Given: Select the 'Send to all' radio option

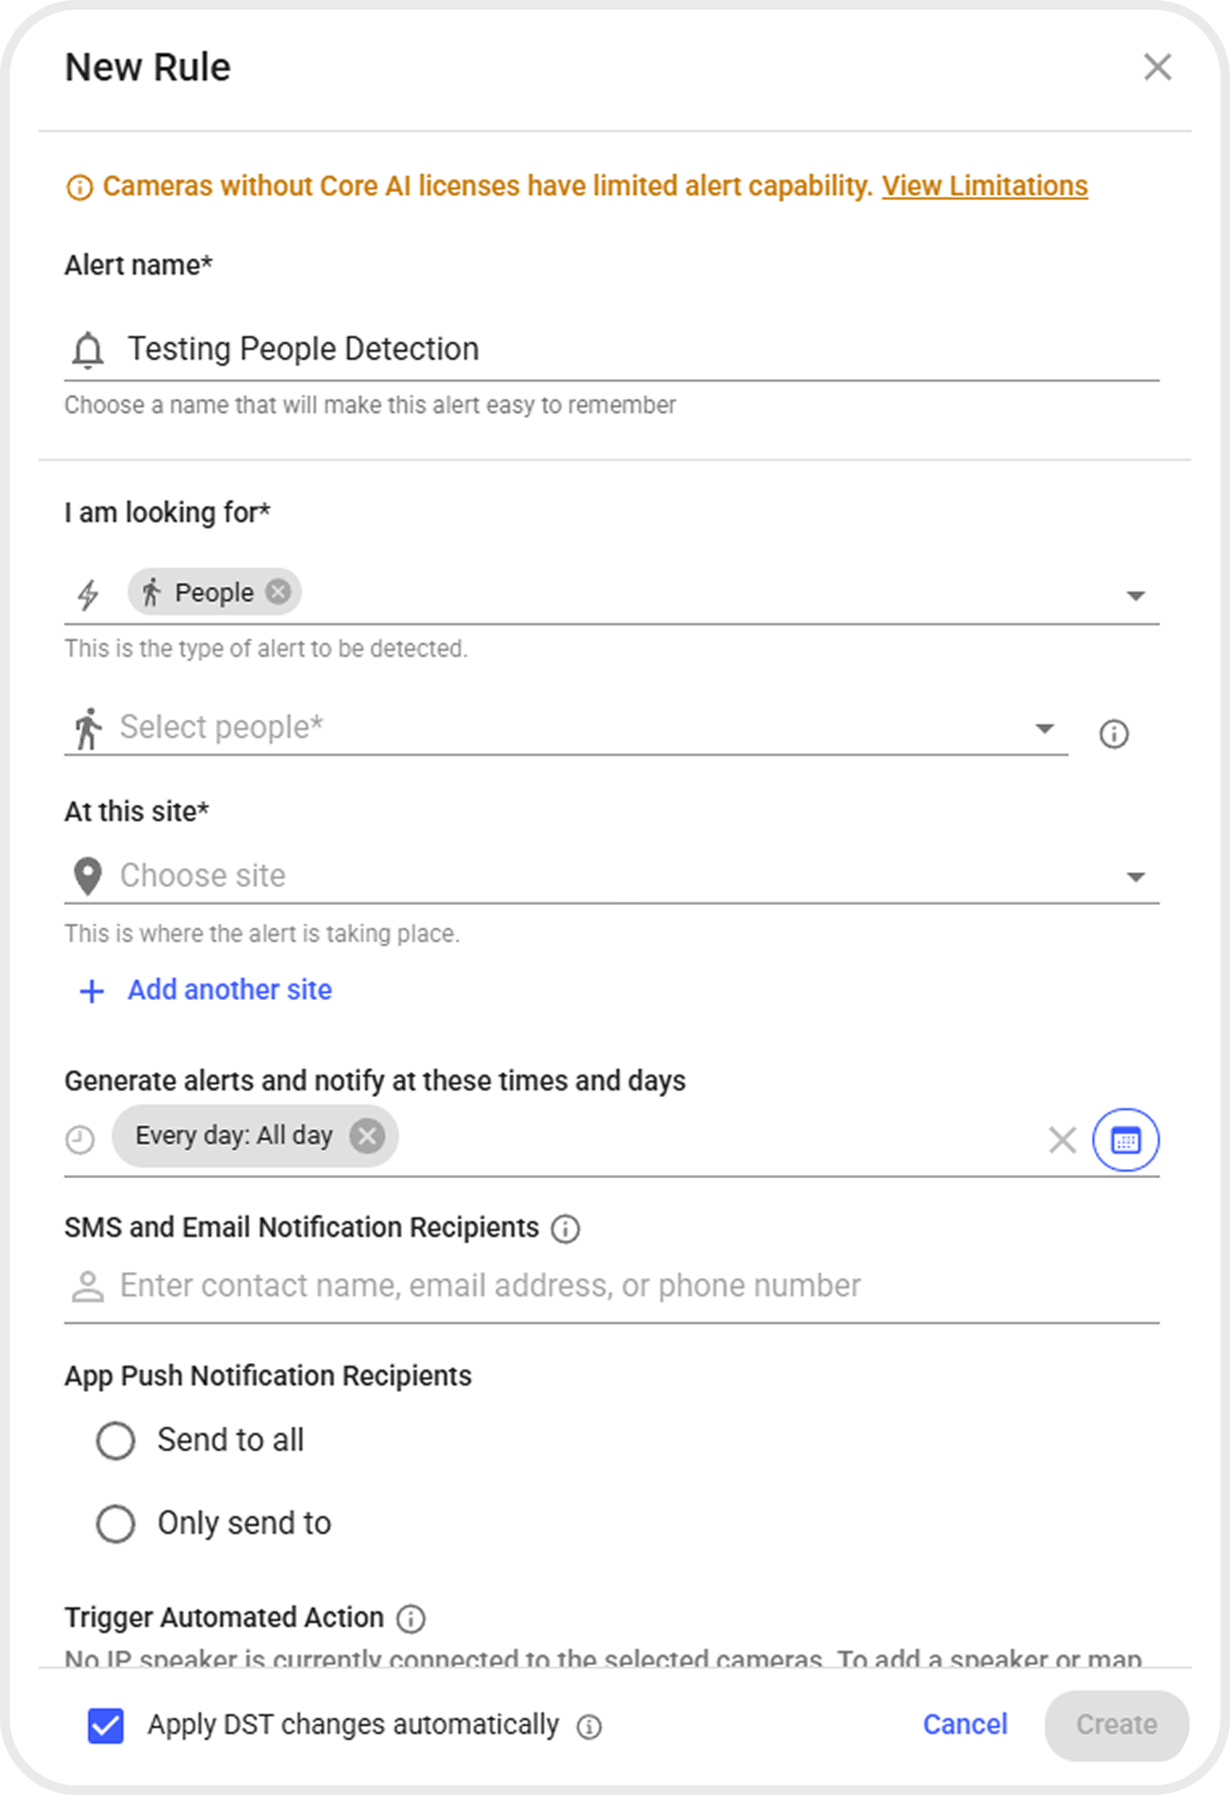Looking at the screenshot, I should pos(116,1441).
